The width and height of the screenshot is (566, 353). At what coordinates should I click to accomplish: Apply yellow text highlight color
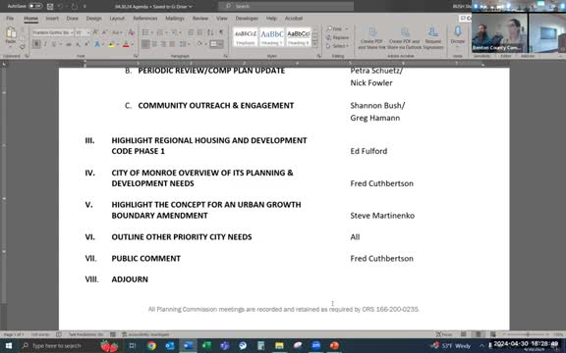pyautogui.click(x=112, y=44)
